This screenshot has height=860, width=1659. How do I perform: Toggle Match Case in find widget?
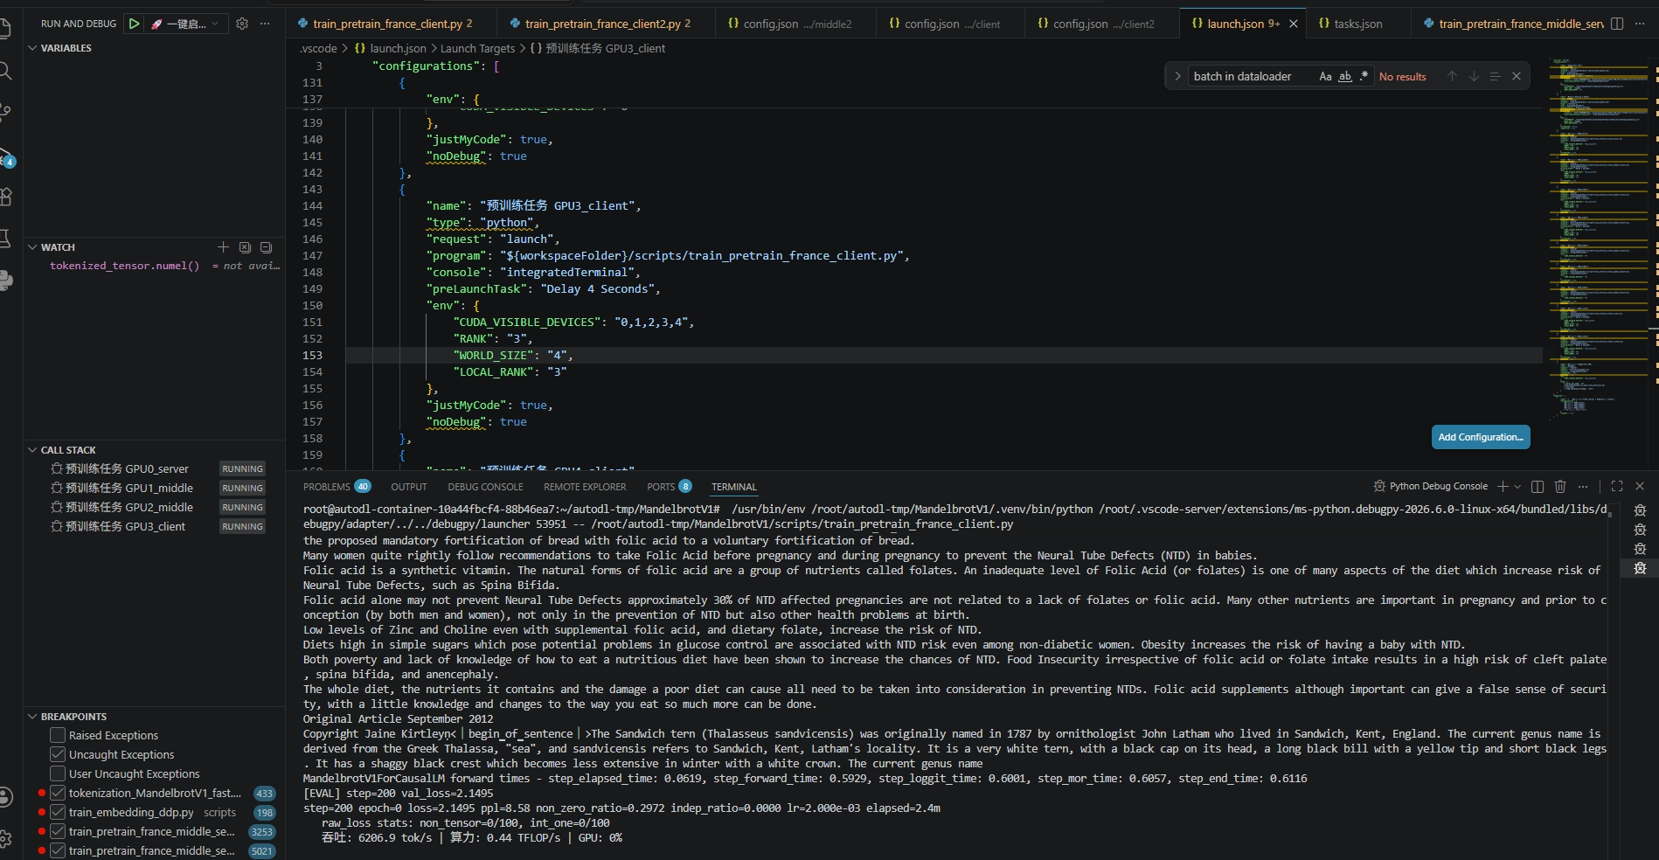click(1325, 76)
